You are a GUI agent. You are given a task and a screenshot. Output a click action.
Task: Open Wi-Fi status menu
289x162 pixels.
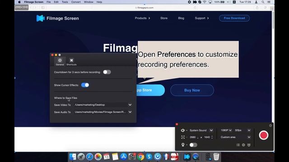[205, 2]
